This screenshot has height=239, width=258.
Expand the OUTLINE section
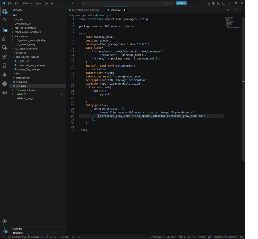(x=38, y=229)
